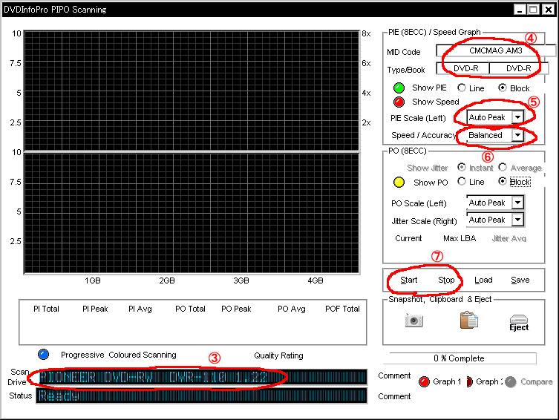Click the Jitter Avg label
559x420 pixels.
click(x=509, y=238)
